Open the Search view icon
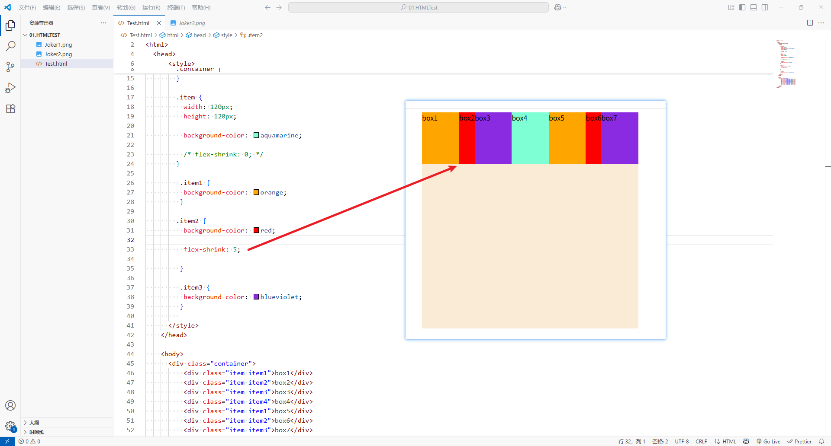This screenshot has width=831, height=446. 10,46
